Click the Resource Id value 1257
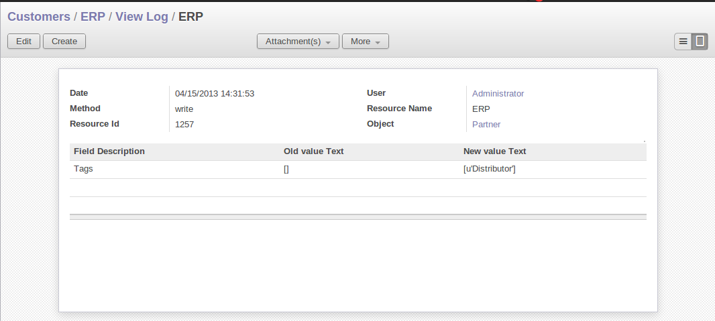 pyautogui.click(x=184, y=125)
